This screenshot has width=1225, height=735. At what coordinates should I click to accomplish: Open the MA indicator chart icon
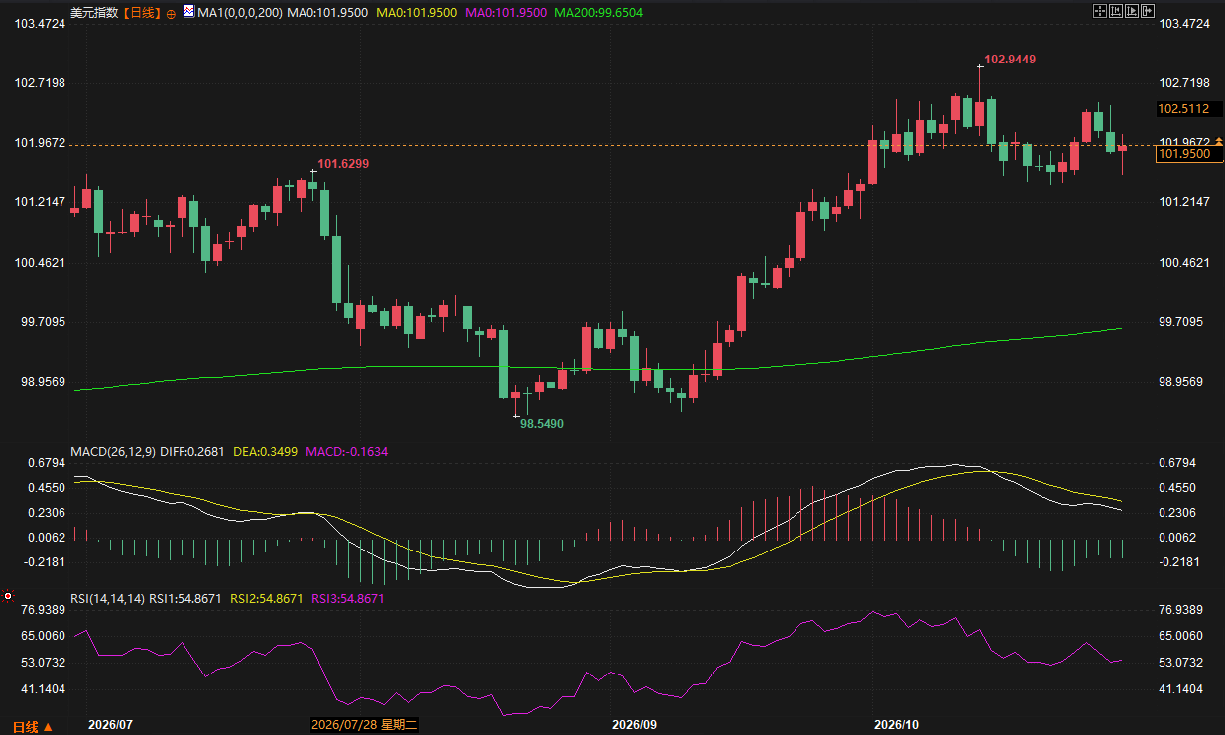click(x=188, y=12)
